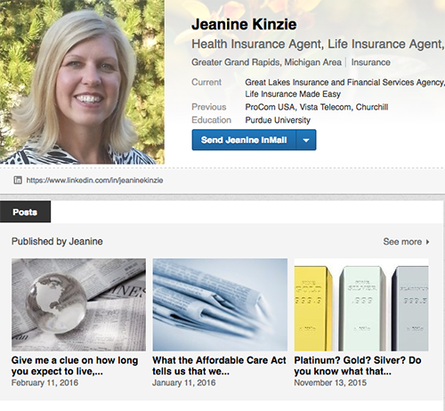Click the January 11, 2016 post date
The image size is (445, 411).
click(x=184, y=383)
